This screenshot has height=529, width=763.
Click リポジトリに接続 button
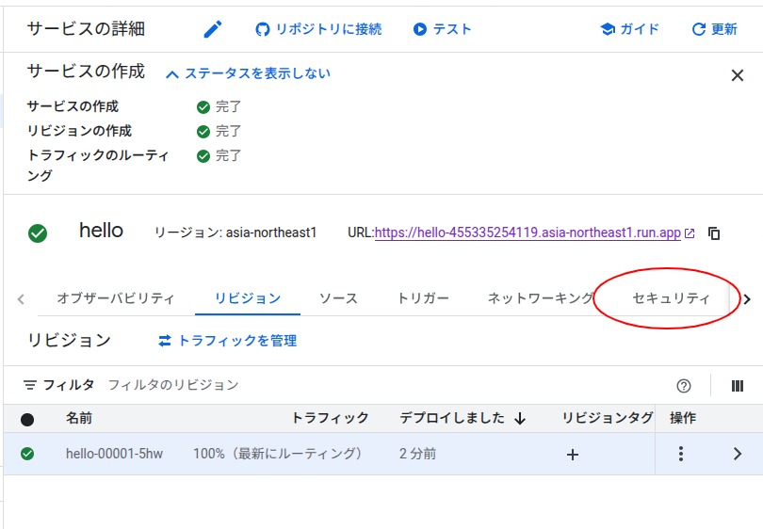click(318, 29)
